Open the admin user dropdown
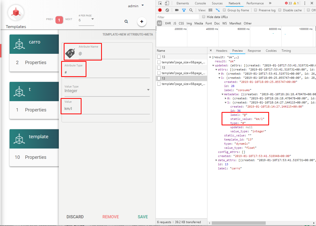Viewport: 316px width, 226px height. 136,6
